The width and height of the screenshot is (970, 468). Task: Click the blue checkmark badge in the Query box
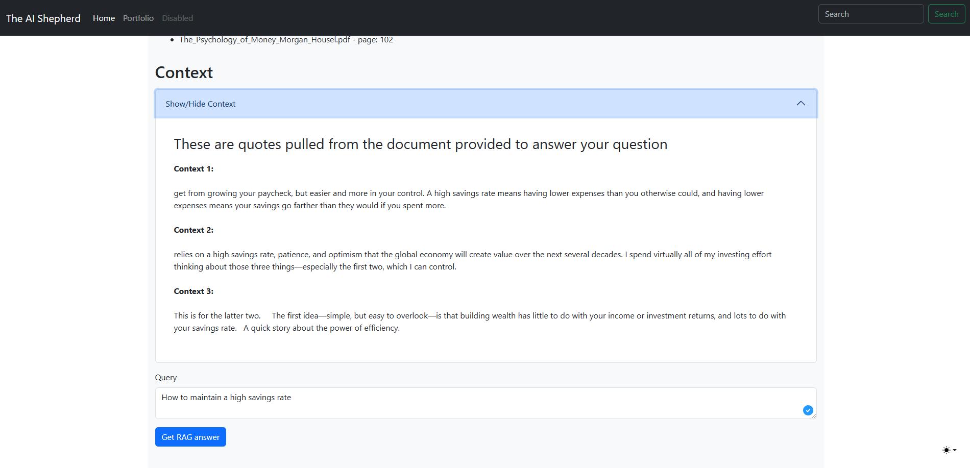(808, 410)
